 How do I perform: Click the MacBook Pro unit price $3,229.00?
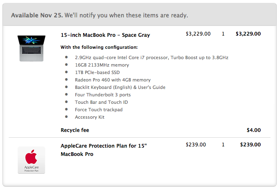198,34
